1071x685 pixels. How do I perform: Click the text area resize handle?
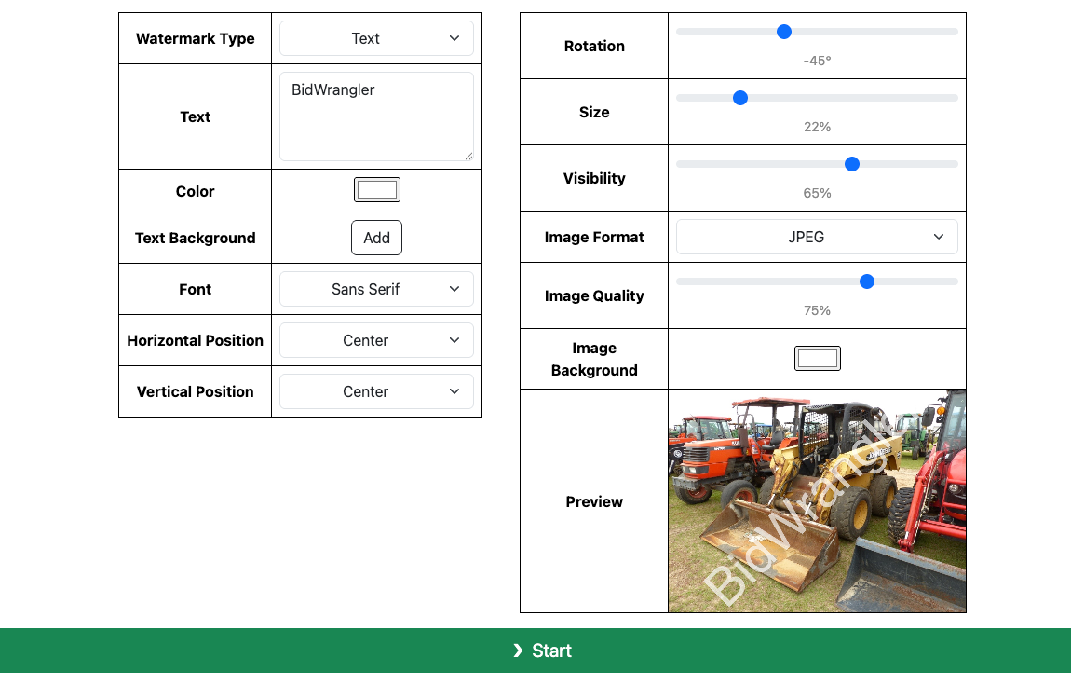click(x=468, y=156)
